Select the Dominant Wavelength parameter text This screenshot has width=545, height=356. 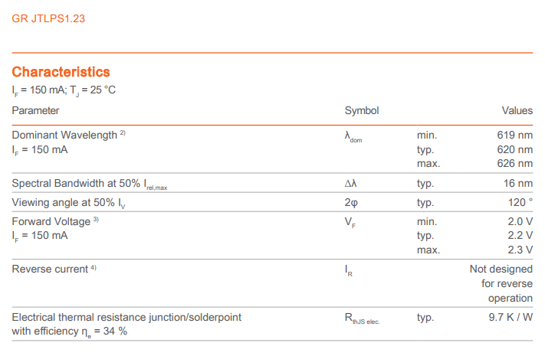(x=64, y=135)
